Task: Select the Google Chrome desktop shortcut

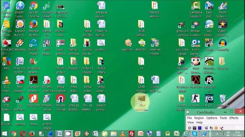Action: coord(34,10)
